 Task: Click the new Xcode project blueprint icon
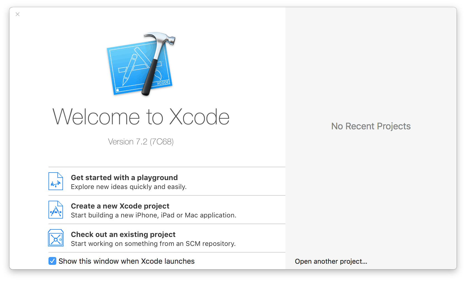tap(56, 210)
